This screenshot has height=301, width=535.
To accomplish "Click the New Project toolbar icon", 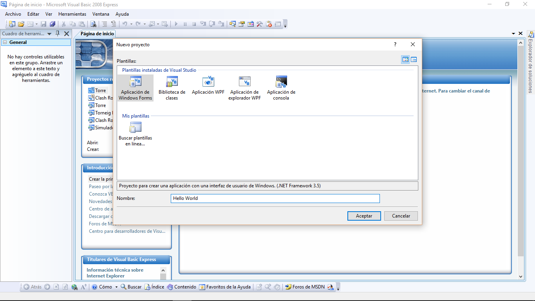I will pos(12,24).
